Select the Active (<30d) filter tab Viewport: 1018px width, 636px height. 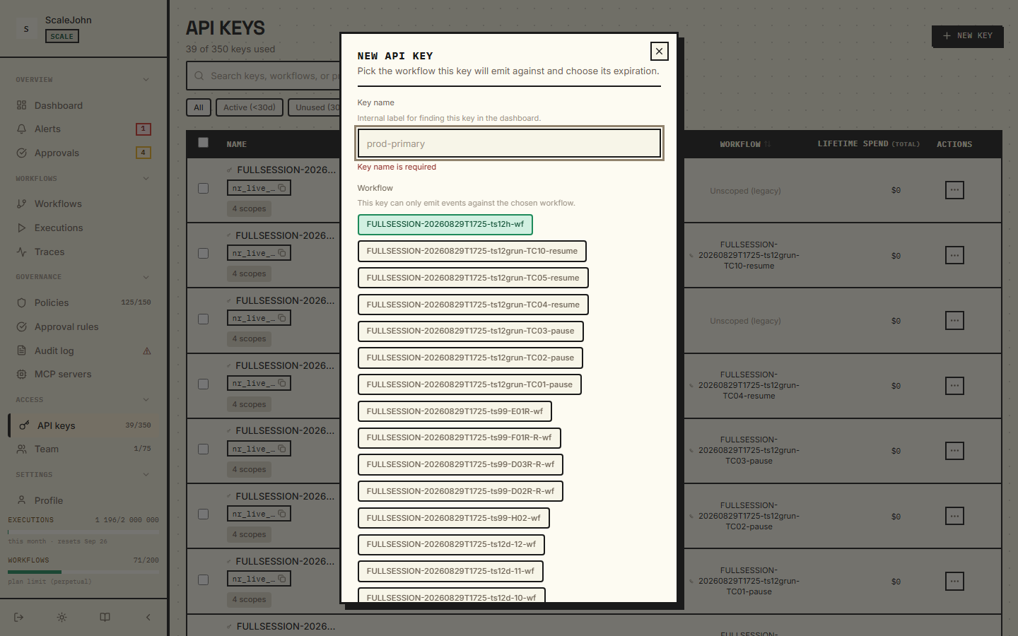[x=250, y=107]
